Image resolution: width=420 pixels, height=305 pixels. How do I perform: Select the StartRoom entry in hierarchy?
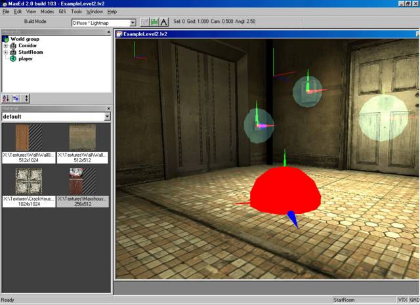click(x=31, y=52)
